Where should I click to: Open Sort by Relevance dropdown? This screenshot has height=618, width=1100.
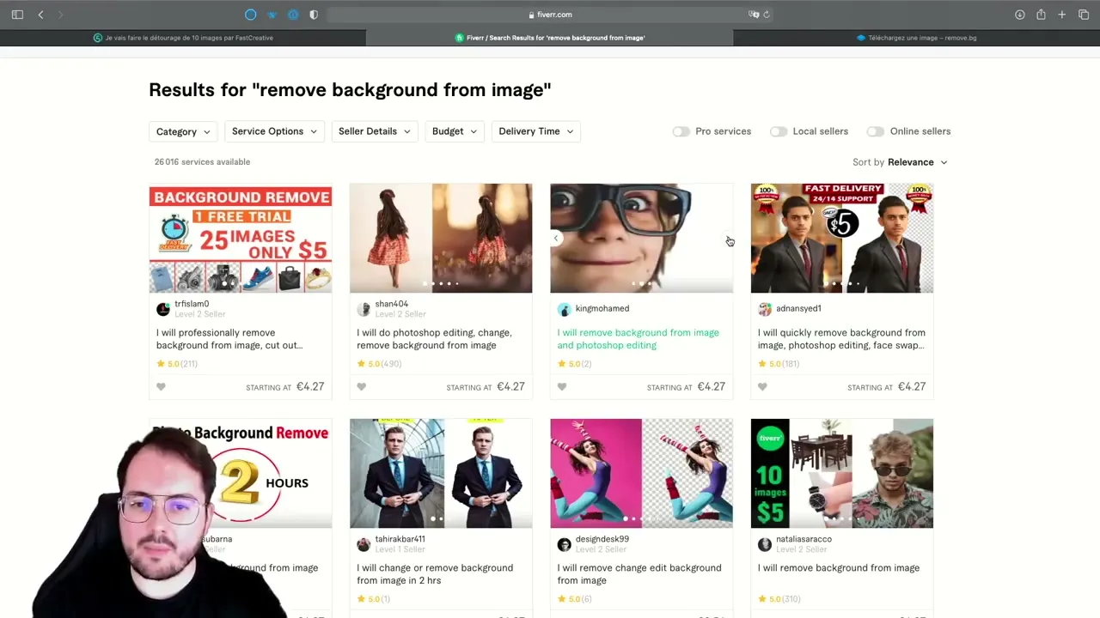coord(917,162)
